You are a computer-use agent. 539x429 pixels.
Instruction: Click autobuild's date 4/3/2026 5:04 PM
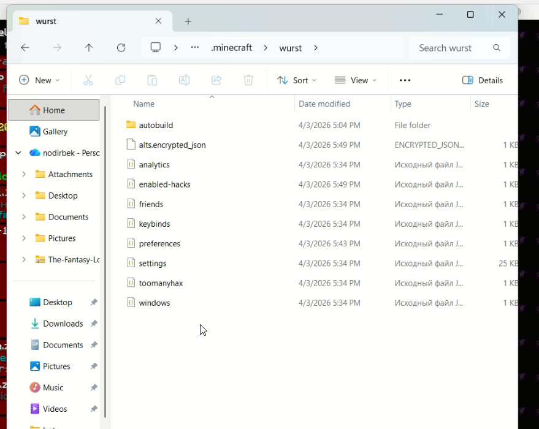point(329,126)
